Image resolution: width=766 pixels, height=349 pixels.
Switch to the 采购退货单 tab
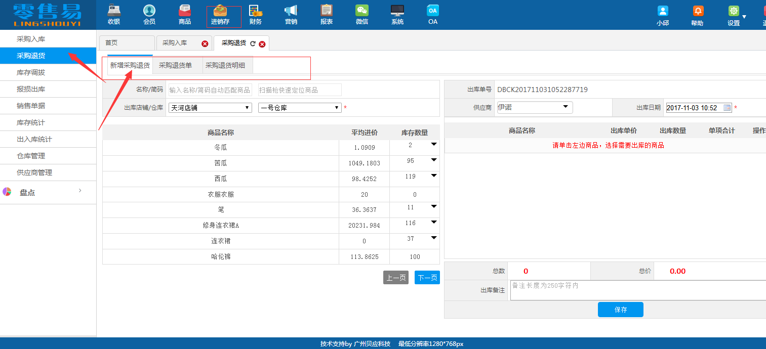pyautogui.click(x=175, y=65)
